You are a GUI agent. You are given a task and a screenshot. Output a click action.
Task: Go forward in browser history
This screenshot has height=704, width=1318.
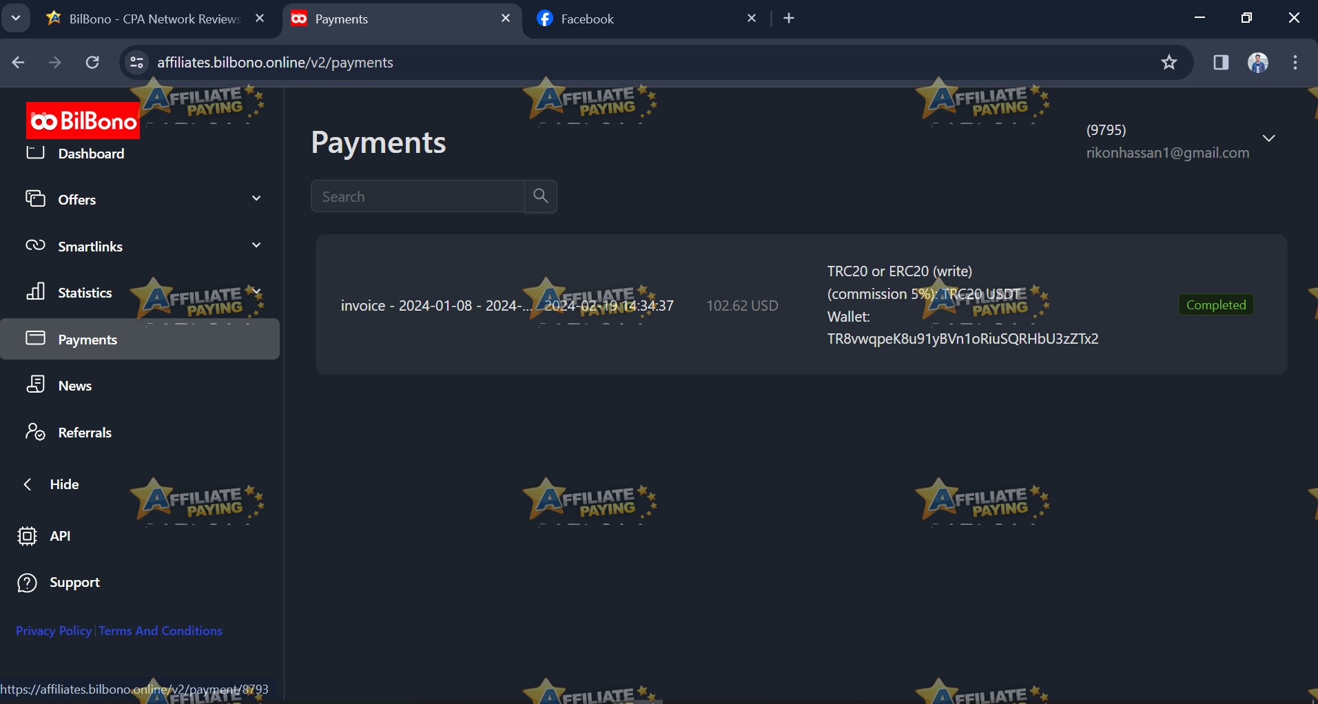tap(55, 63)
